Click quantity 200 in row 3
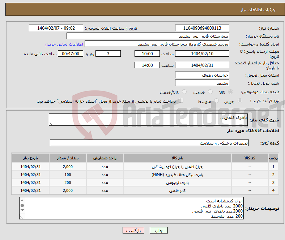285x240 pixels. tap(68, 183)
